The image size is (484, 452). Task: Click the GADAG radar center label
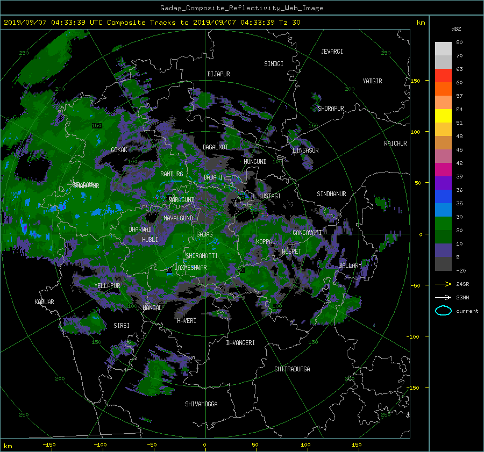pos(204,234)
